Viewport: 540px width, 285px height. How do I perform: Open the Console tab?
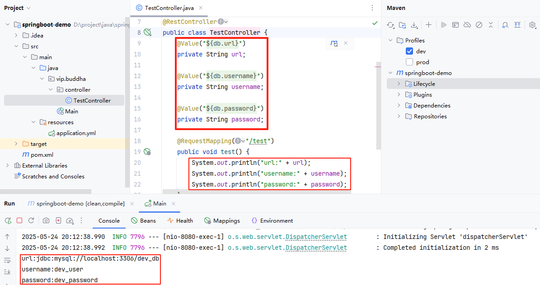109,220
